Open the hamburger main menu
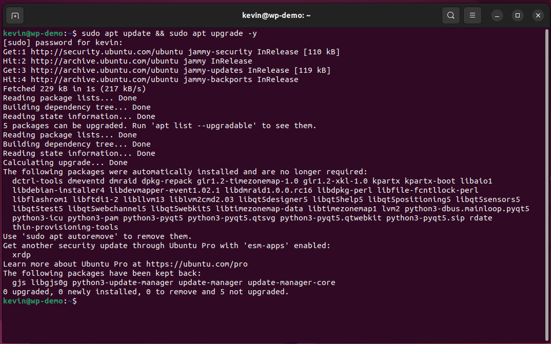The height and width of the screenshot is (344, 551). coord(473,15)
